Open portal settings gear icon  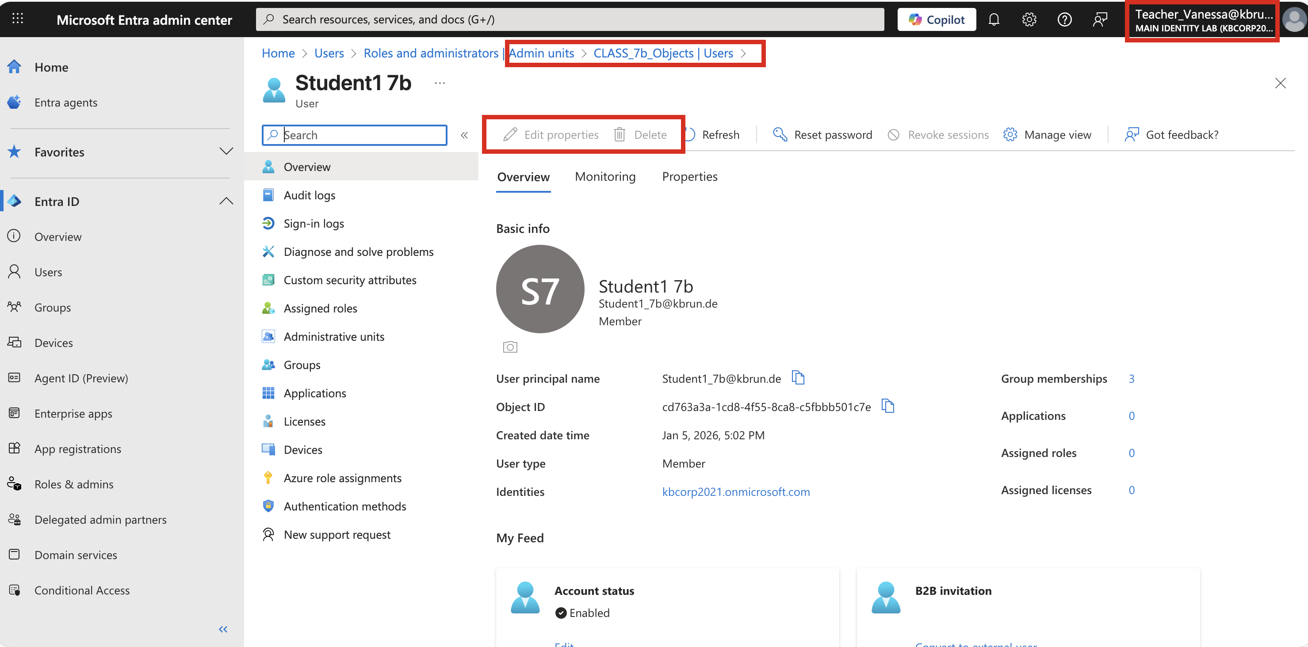(x=1029, y=20)
